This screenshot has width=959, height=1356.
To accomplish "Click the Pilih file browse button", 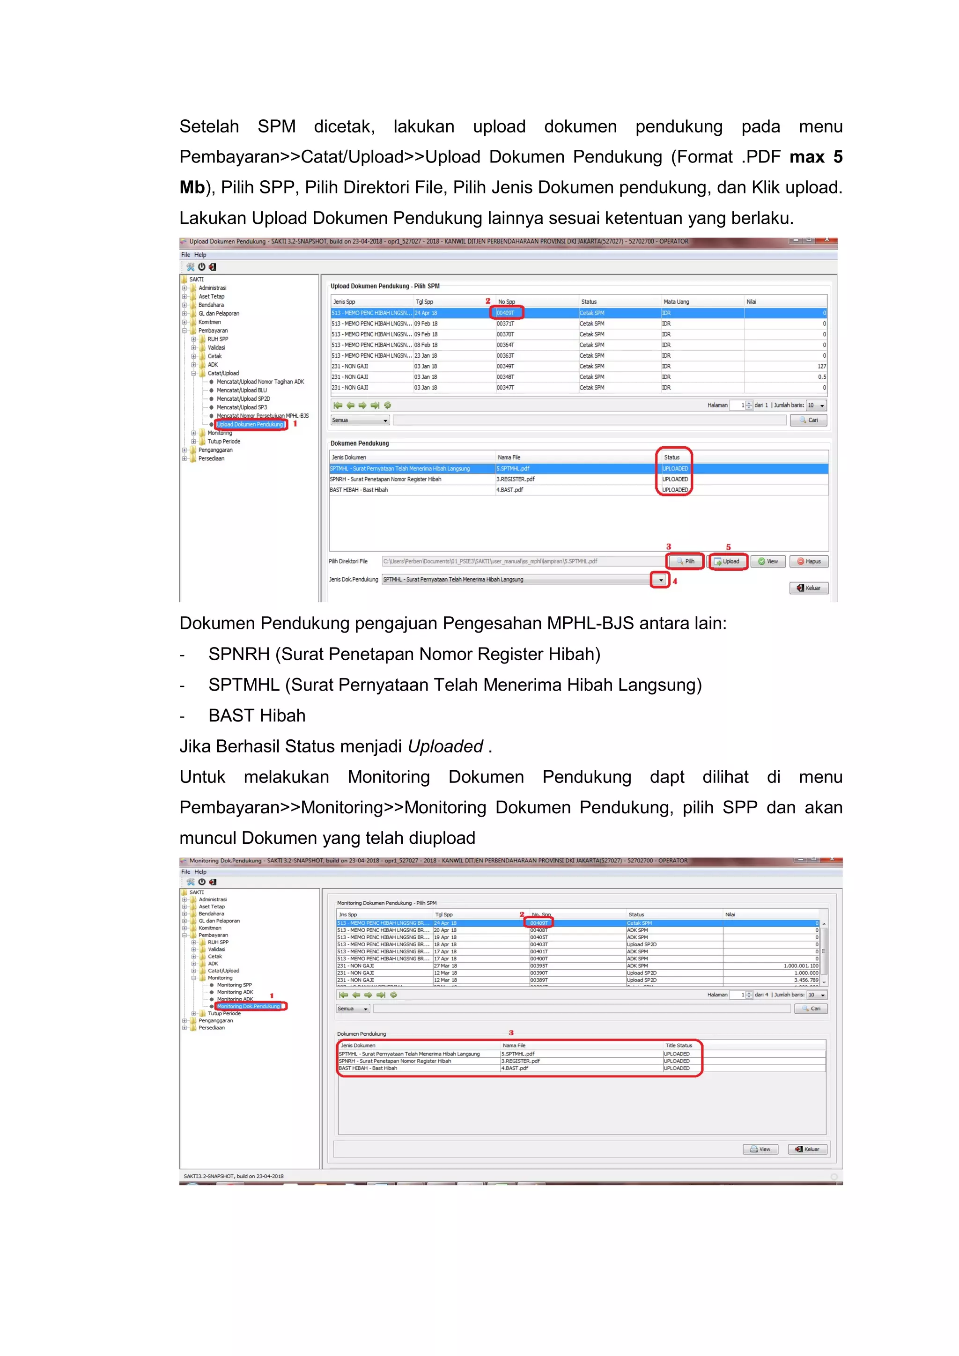I will tap(685, 561).
